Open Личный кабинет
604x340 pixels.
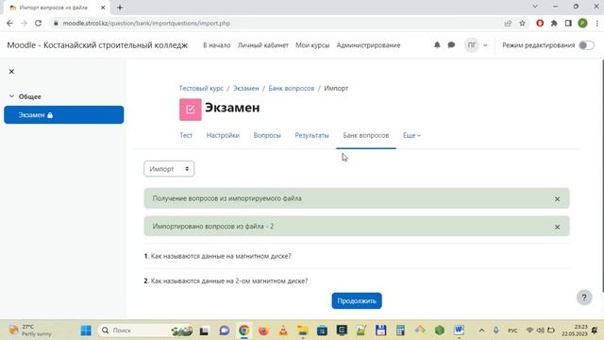pyautogui.click(x=262, y=45)
